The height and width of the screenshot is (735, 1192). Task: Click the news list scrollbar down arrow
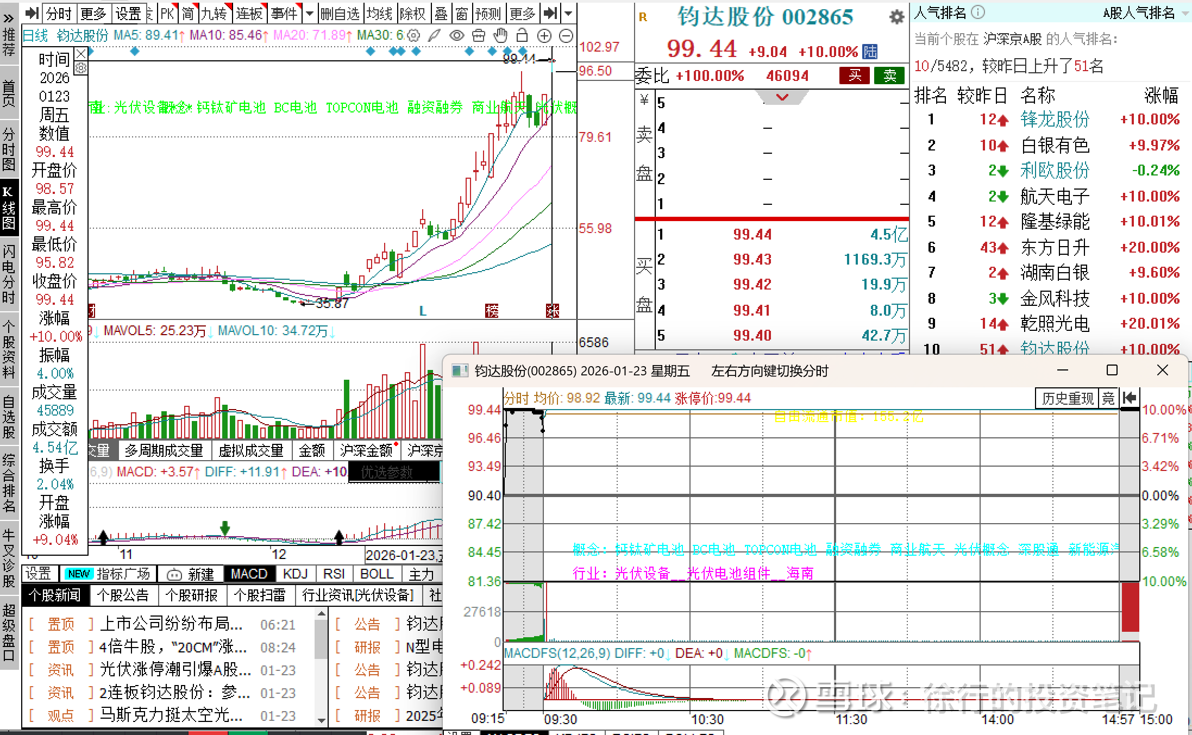click(322, 720)
